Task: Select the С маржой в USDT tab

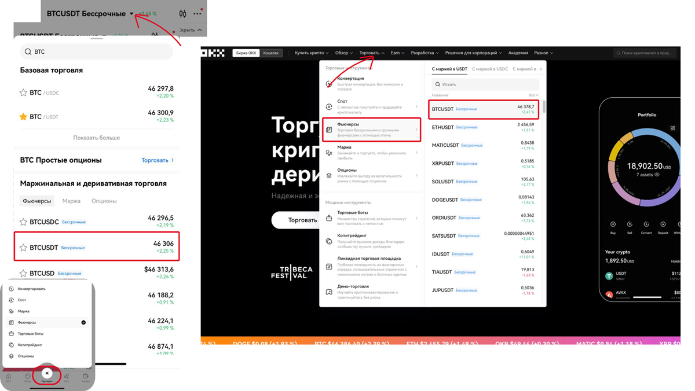Action: [449, 69]
